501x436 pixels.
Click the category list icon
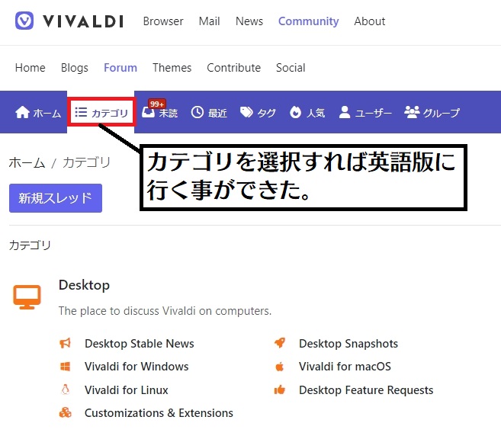click(x=81, y=112)
